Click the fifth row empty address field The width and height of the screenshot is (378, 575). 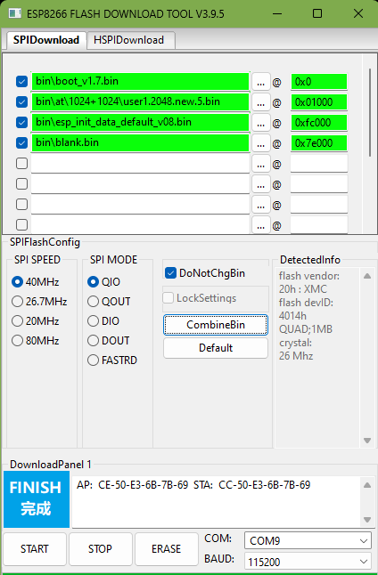[x=319, y=164]
